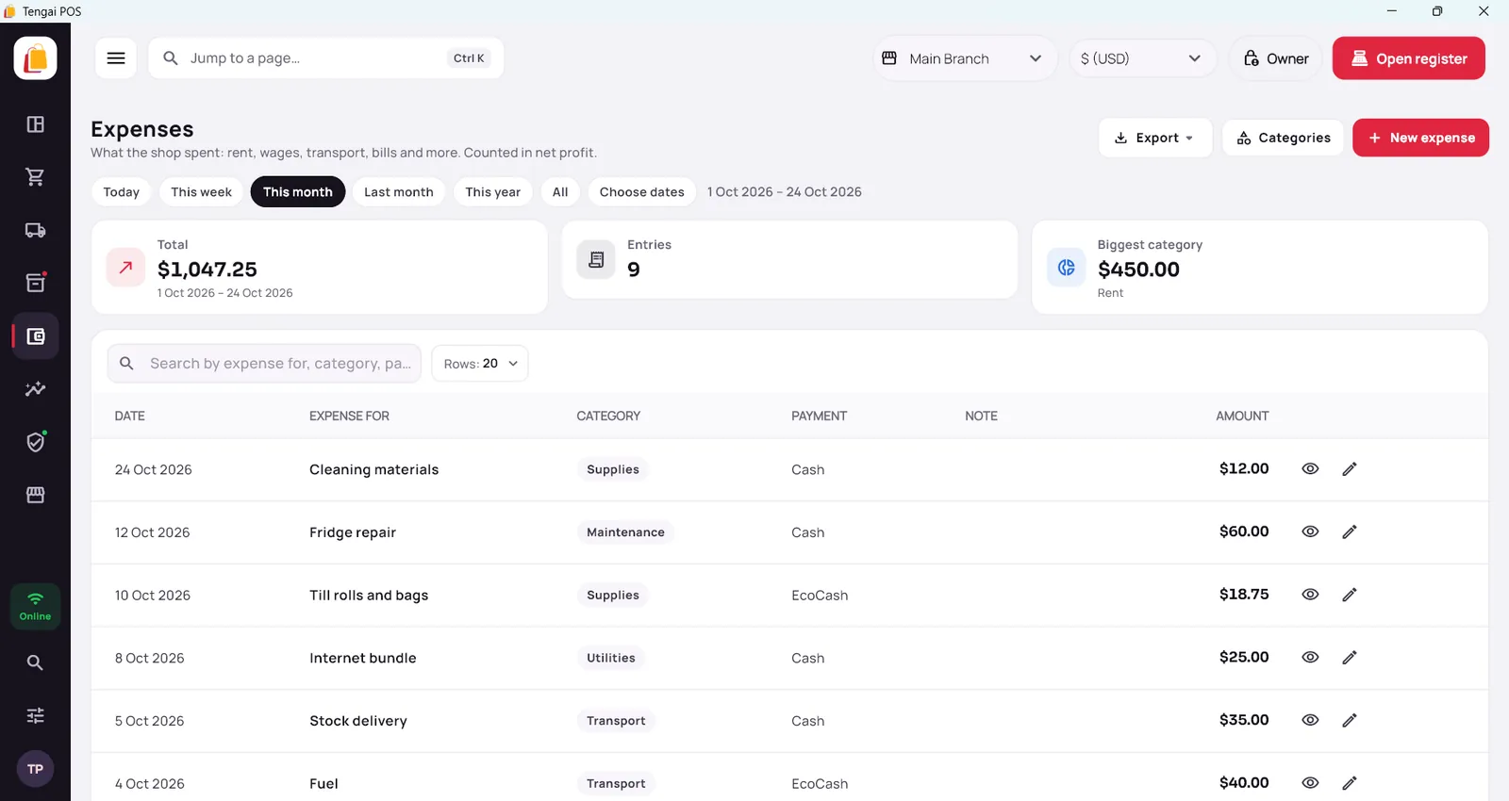Select the Today filter
Screen dimensions: 1509x801
click(x=122, y=192)
